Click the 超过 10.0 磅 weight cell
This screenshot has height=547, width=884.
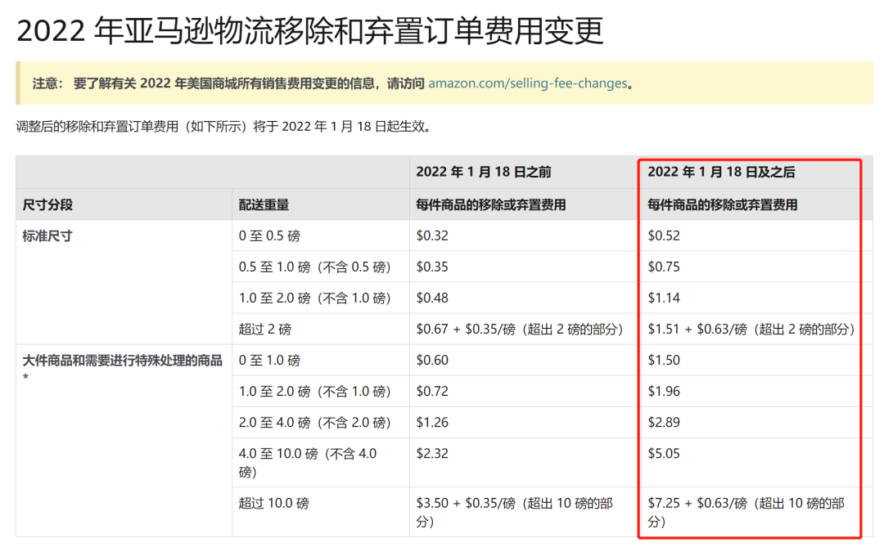pos(273,503)
